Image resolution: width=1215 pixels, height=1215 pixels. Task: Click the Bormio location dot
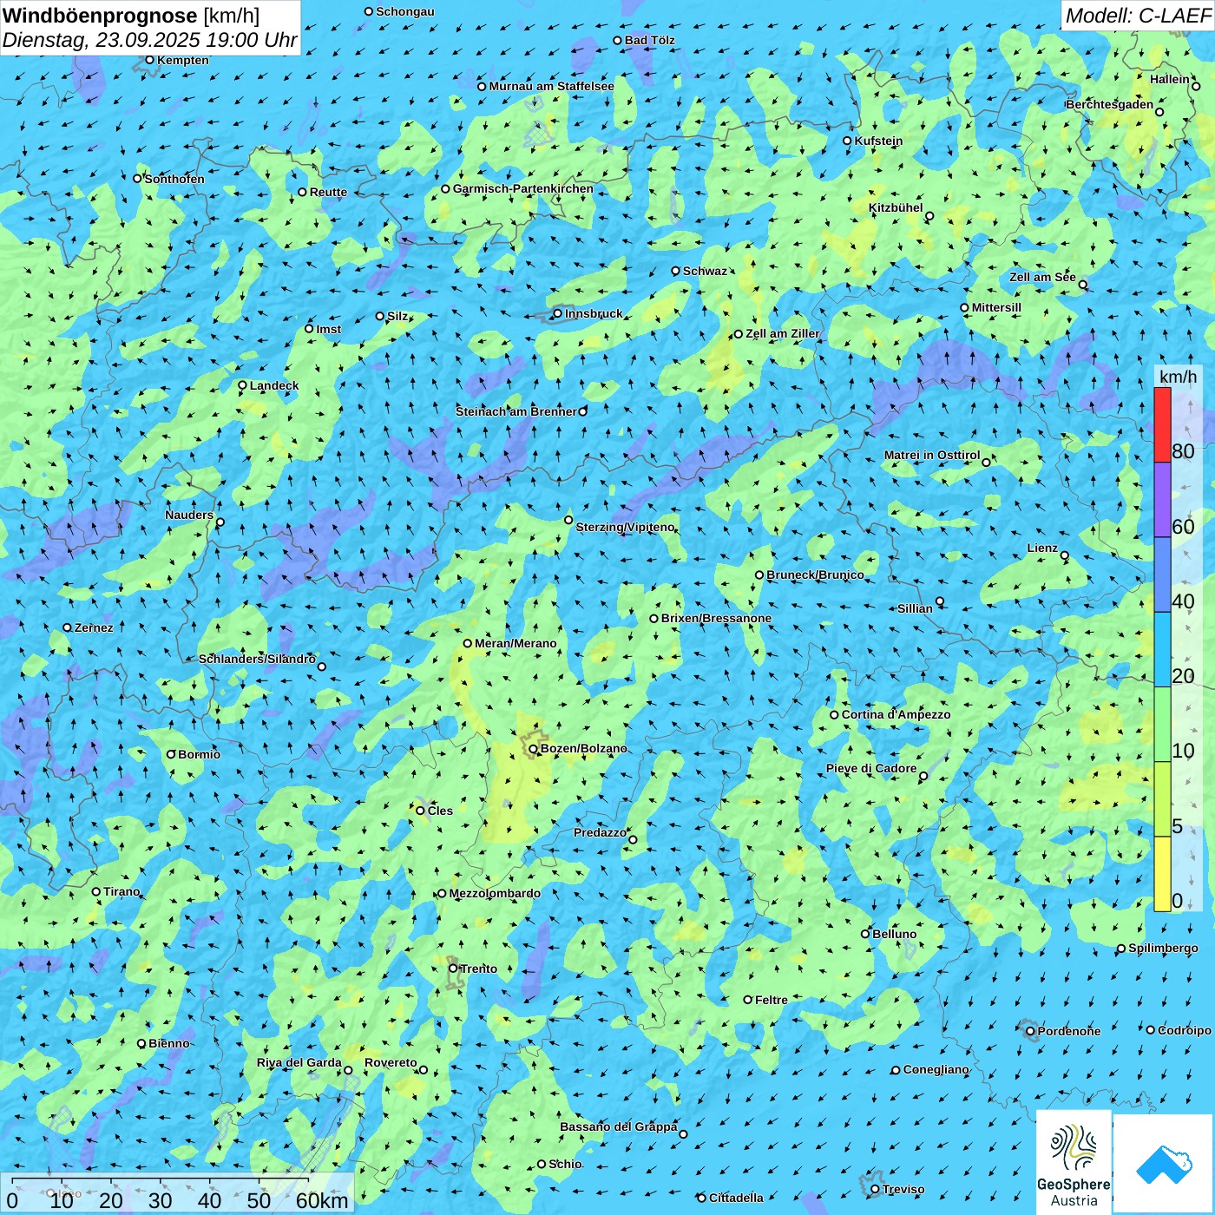point(171,754)
